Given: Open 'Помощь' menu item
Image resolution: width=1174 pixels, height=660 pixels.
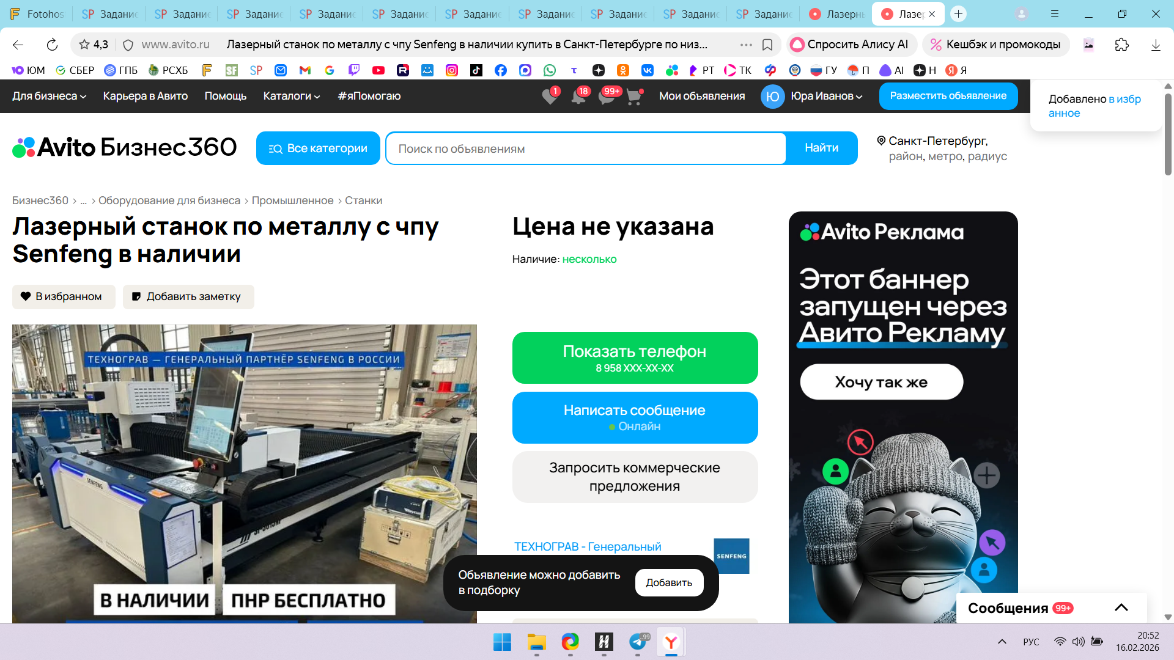Looking at the screenshot, I should 225,96.
